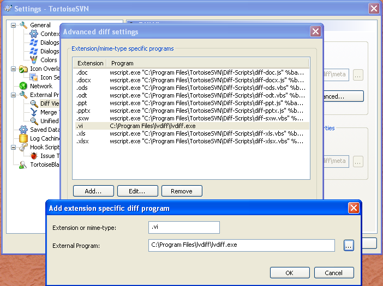Click the General wrench icon in tree
383x286 pixels.
(23, 25)
